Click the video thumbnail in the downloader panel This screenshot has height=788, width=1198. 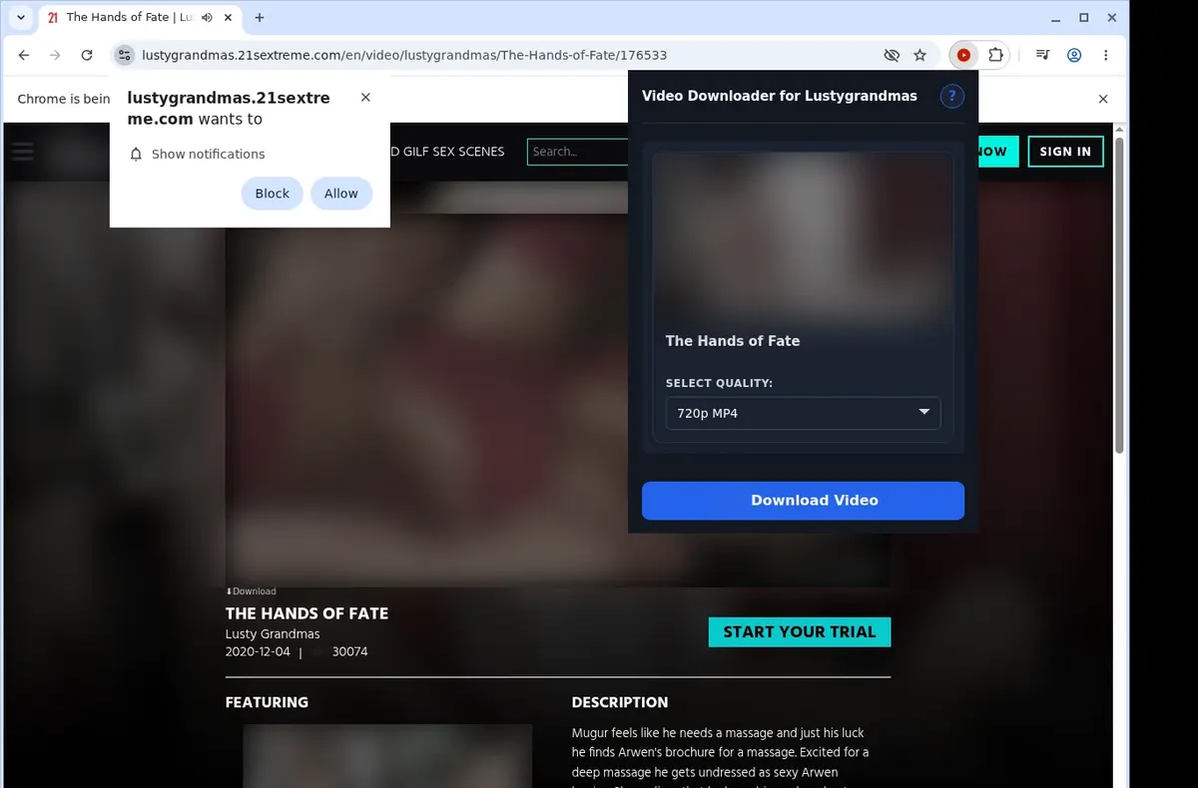tap(803, 237)
